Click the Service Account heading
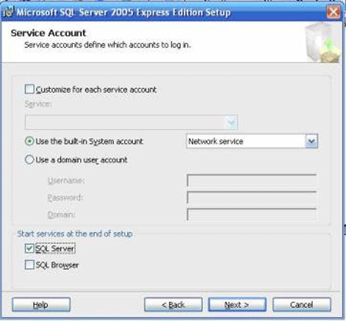346x321 pixels. tap(48, 33)
